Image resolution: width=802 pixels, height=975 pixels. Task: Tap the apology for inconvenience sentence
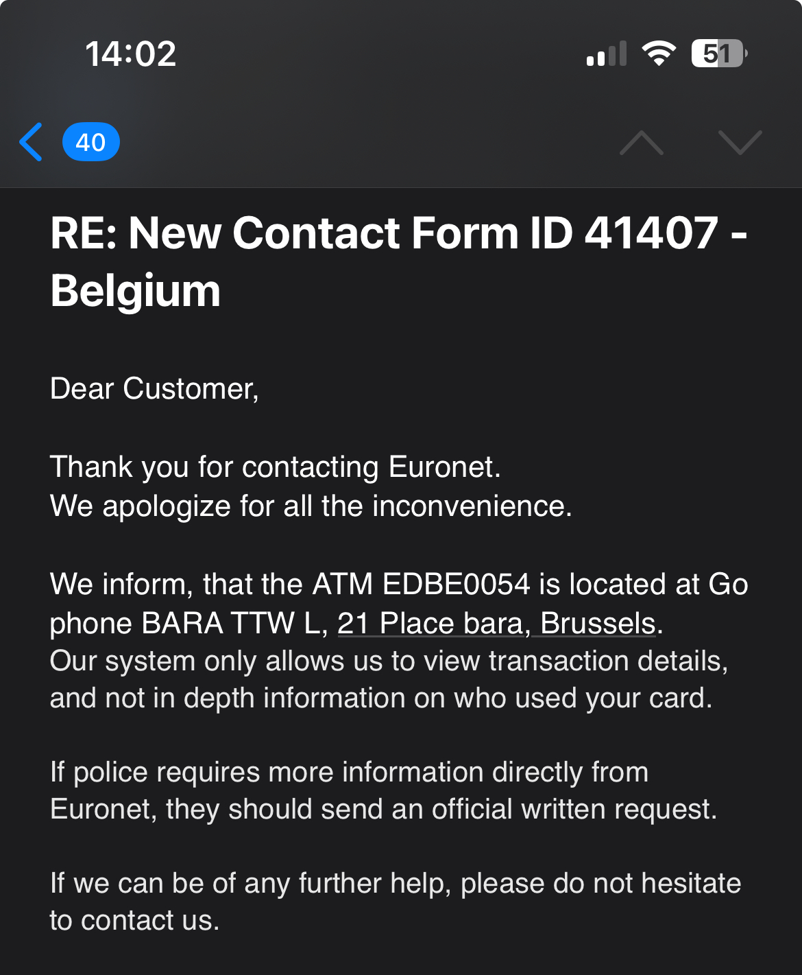click(311, 506)
